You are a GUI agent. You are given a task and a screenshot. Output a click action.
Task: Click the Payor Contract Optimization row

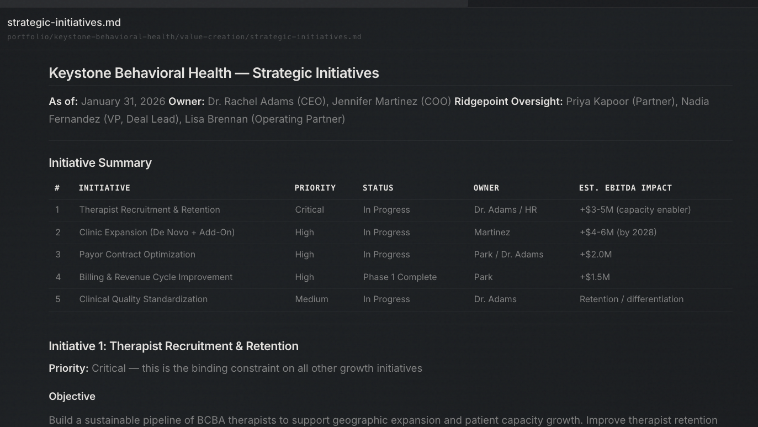(x=137, y=254)
